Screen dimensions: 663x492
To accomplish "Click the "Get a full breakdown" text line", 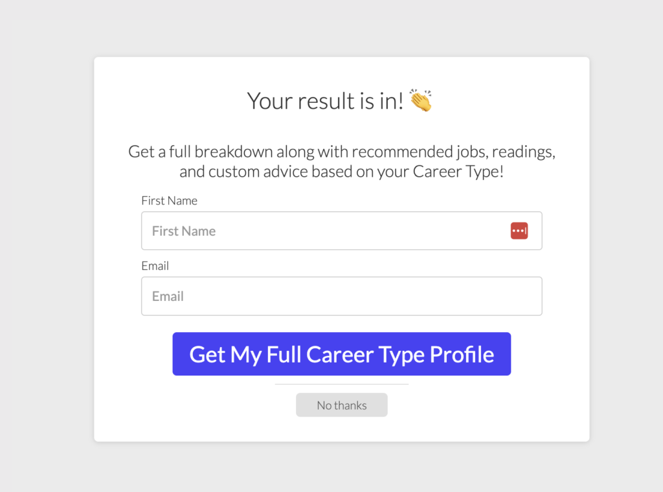I will pos(341,152).
